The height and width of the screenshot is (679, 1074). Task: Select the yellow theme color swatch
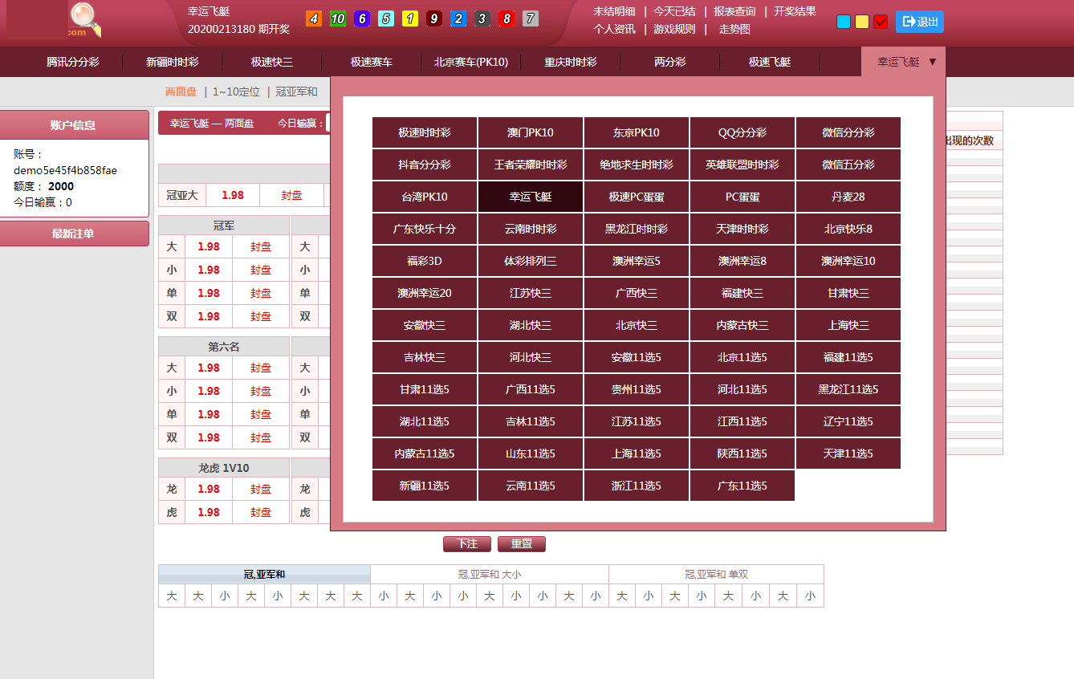point(862,22)
